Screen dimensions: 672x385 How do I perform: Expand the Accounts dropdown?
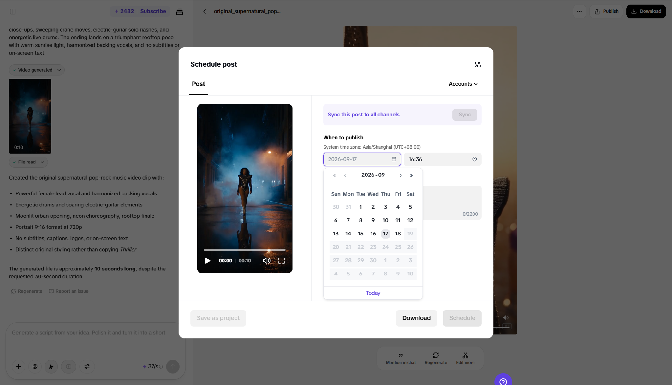tap(463, 84)
